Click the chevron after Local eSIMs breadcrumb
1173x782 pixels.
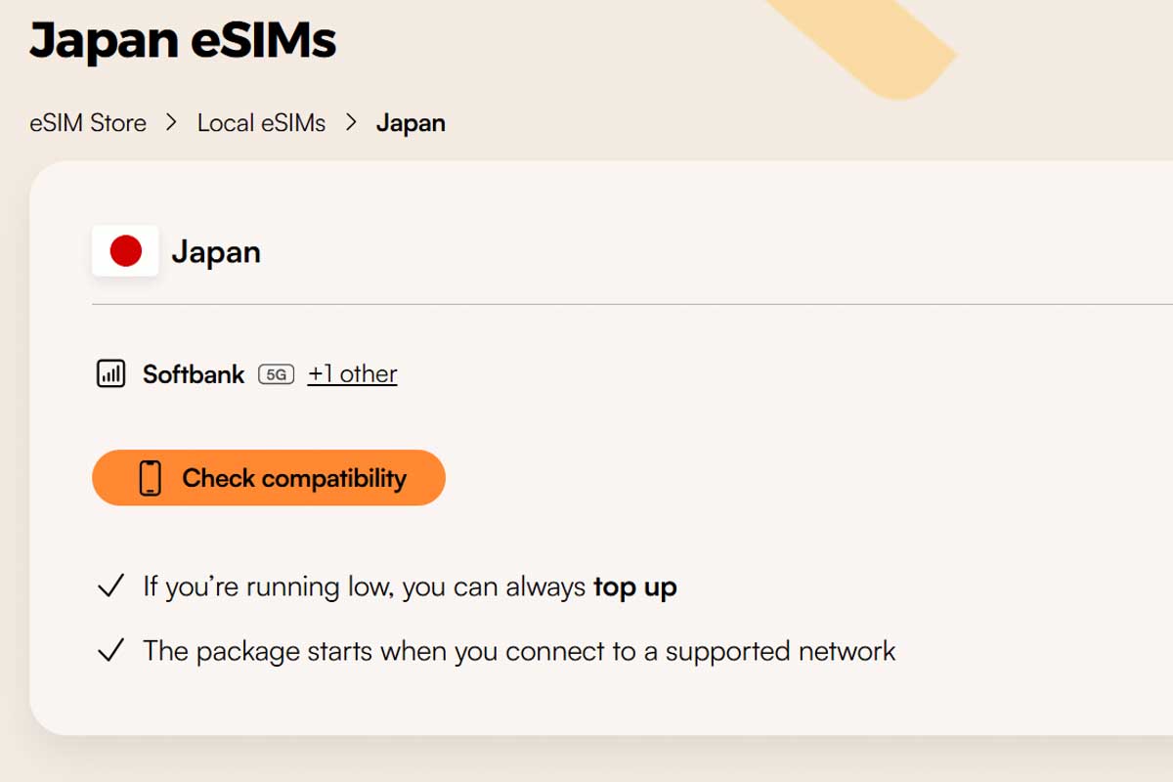pyautogui.click(x=351, y=123)
